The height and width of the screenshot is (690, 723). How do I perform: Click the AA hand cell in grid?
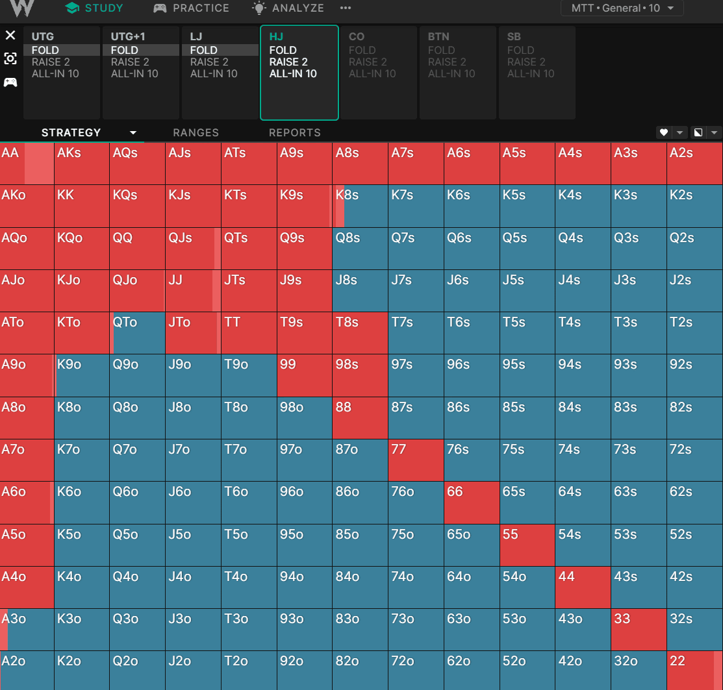[x=27, y=164]
